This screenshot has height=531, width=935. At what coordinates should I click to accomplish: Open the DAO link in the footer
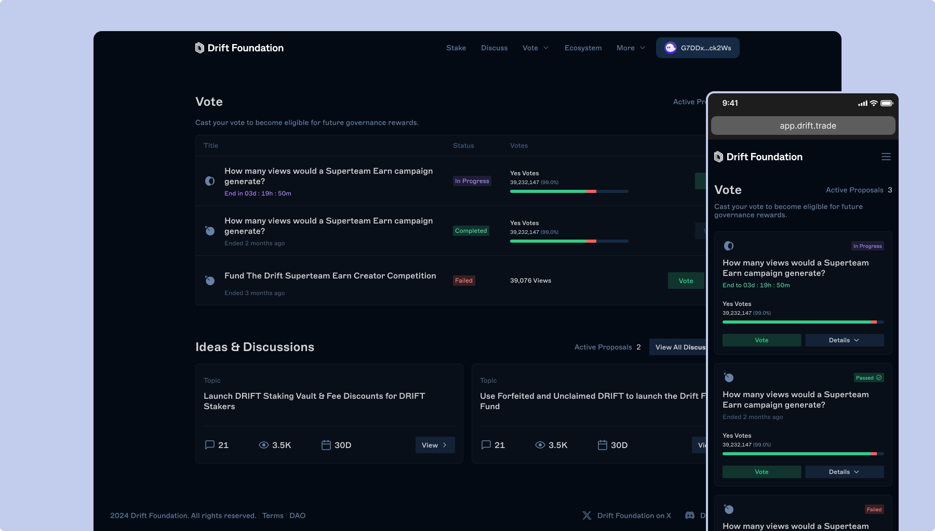pyautogui.click(x=298, y=515)
